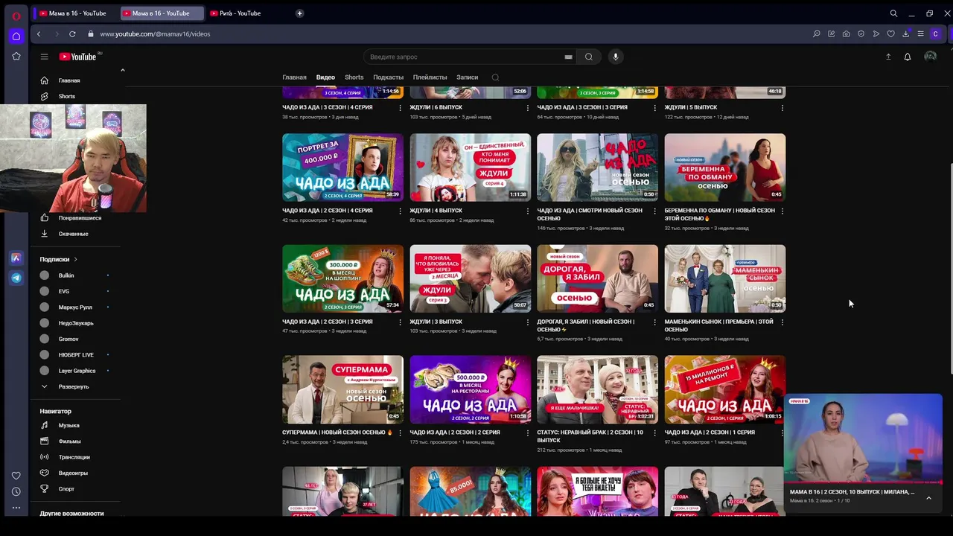Screen dimensions: 953x536
Task: Bookmark the page with heart icon in address bar
Action: coord(891,33)
